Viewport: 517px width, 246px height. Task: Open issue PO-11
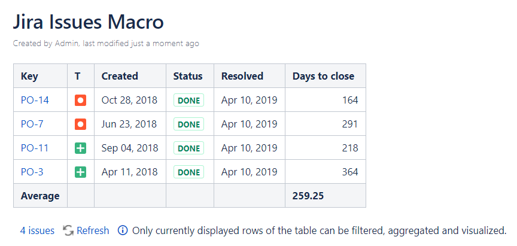tap(35, 148)
